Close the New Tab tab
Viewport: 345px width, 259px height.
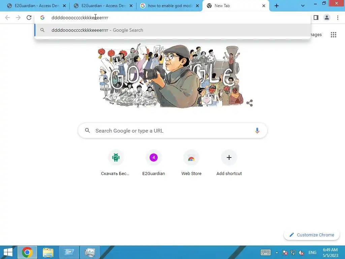click(x=263, y=6)
